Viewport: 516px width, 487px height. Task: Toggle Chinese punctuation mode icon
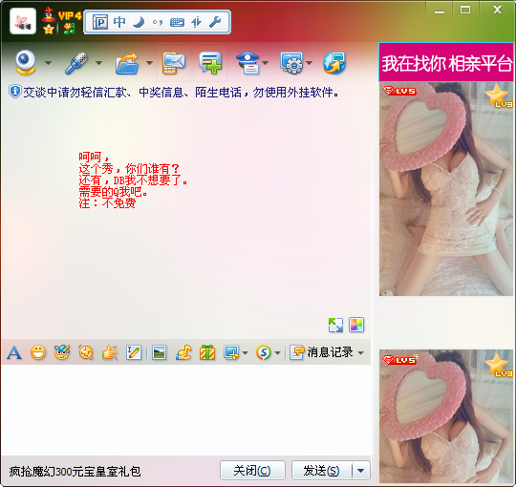click(158, 22)
